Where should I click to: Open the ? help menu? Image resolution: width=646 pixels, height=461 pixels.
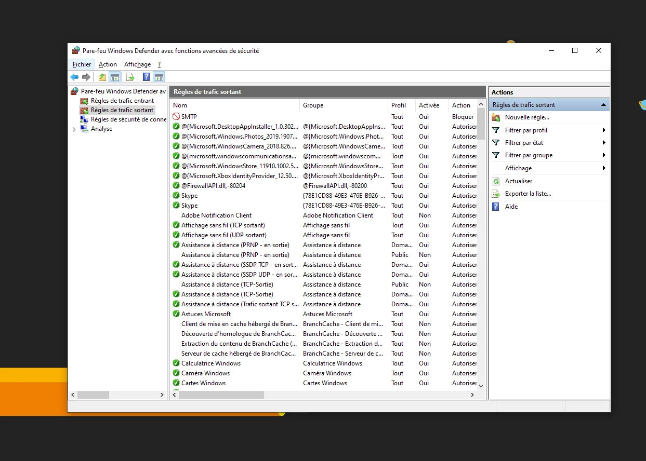pos(160,64)
